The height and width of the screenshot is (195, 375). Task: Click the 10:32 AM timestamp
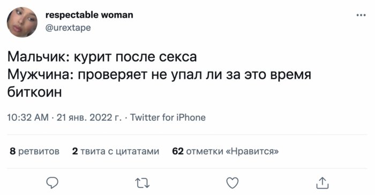click(x=28, y=118)
